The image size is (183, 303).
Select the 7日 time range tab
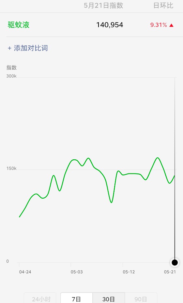coord(76,298)
